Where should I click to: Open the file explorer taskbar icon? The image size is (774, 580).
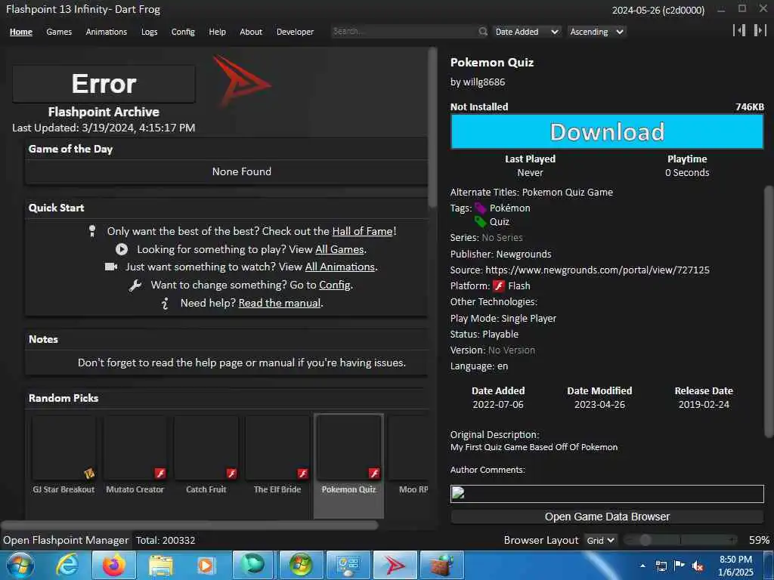(x=161, y=566)
